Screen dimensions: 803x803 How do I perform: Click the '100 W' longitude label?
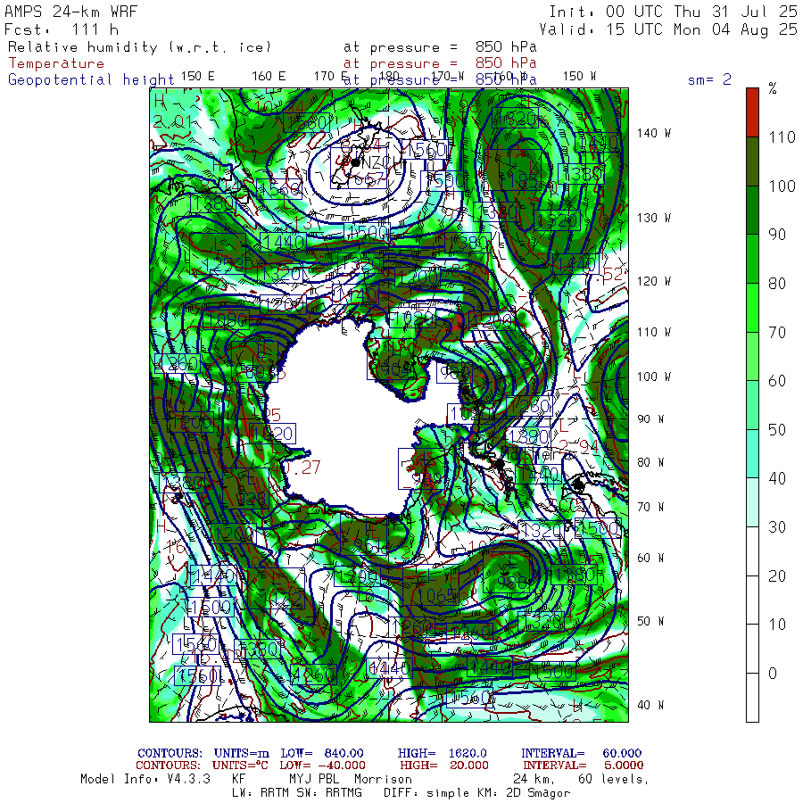653,377
